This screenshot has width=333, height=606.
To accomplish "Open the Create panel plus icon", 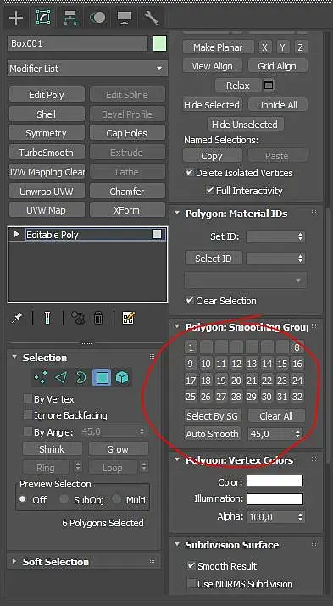I will [x=16, y=18].
